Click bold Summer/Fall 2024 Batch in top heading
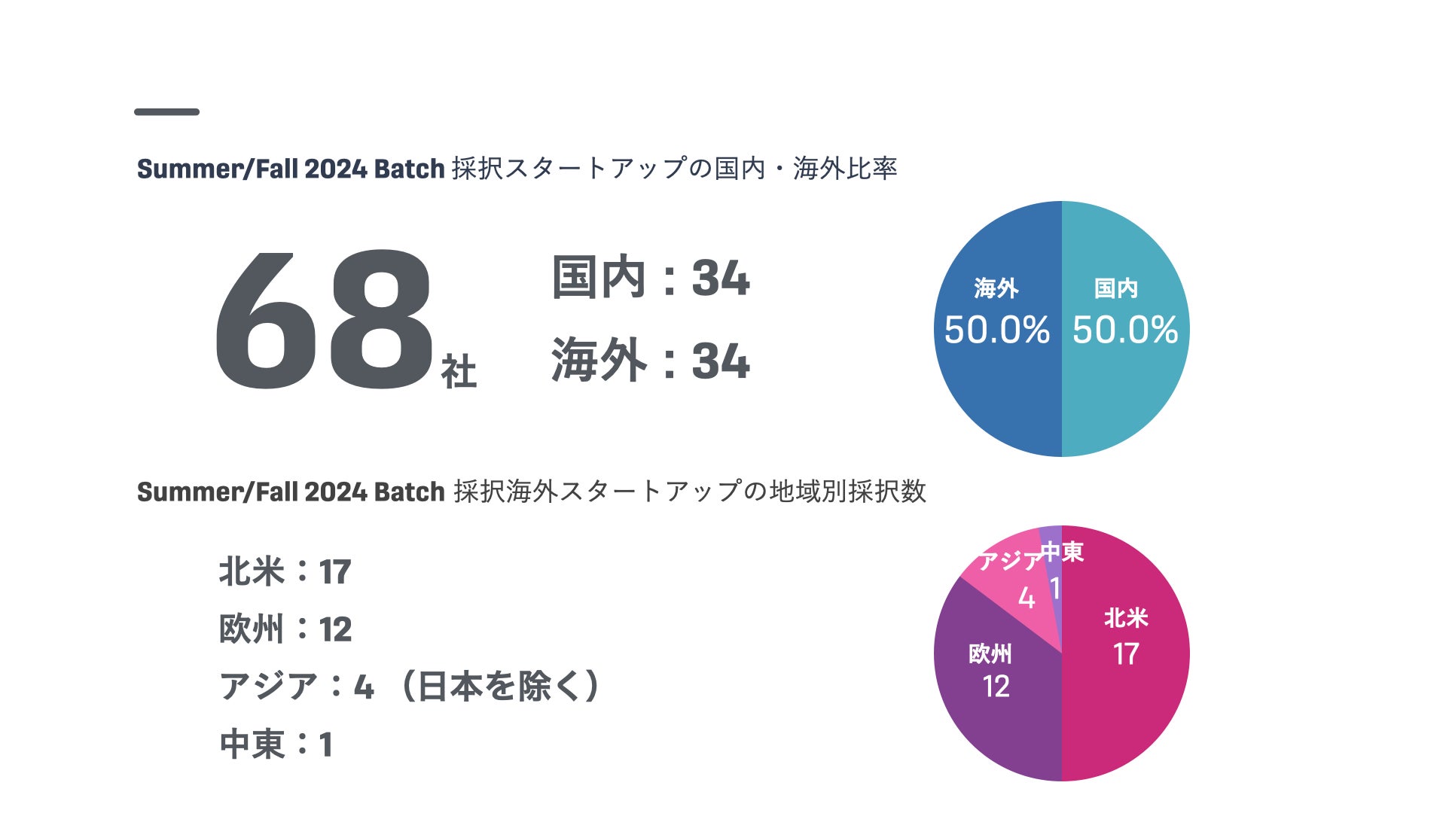The width and height of the screenshot is (1446, 813). (291, 169)
